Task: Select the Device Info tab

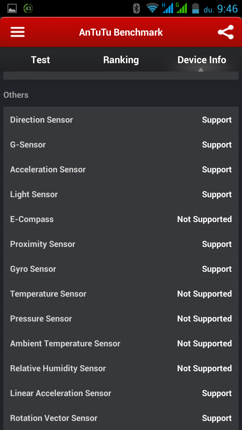Action: point(202,60)
